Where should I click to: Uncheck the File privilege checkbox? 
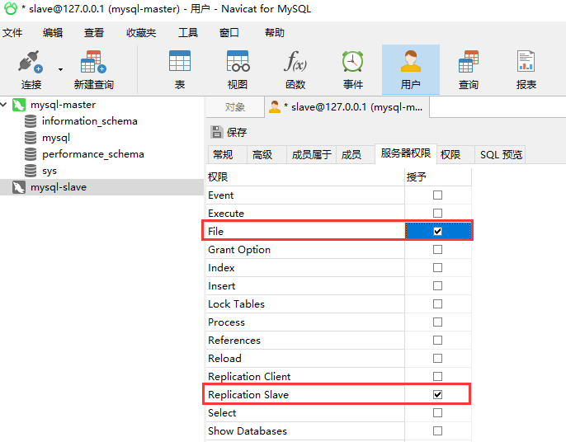(x=437, y=231)
